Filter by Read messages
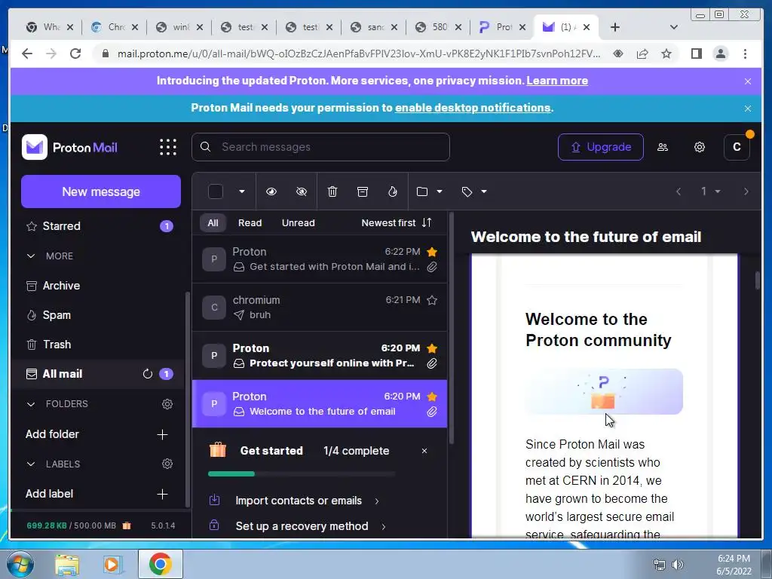Viewport: 772px width, 579px height. [250, 222]
